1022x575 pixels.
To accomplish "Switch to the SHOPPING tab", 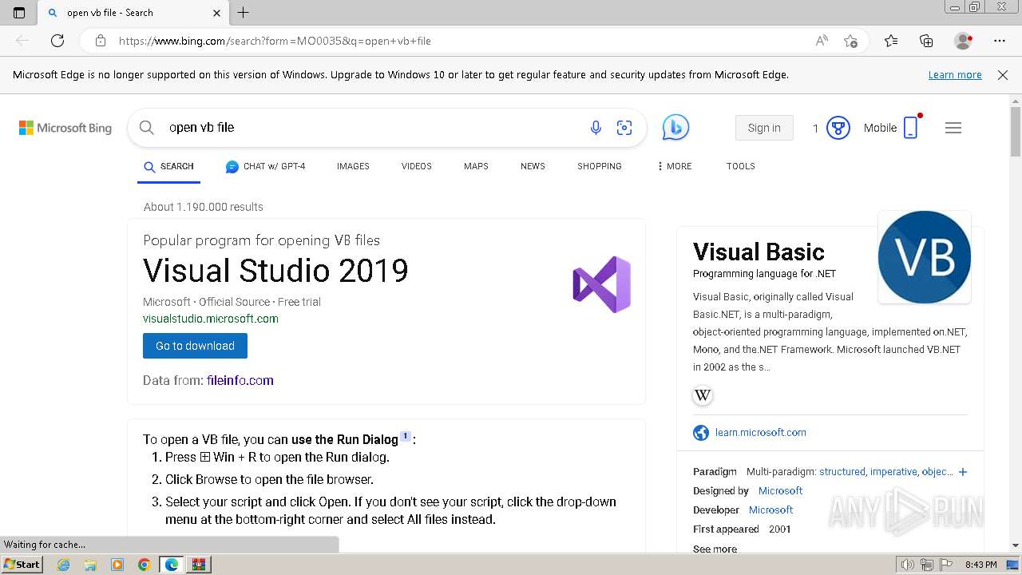I will (x=600, y=166).
